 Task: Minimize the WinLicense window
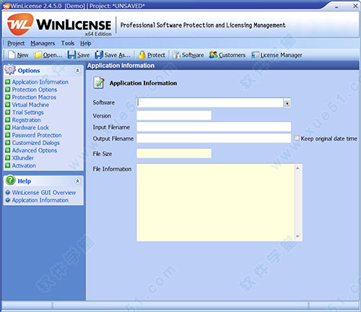(336, 6)
